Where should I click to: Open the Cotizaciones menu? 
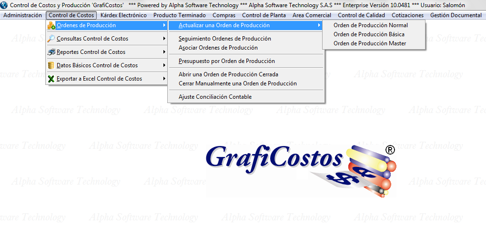tap(407, 15)
